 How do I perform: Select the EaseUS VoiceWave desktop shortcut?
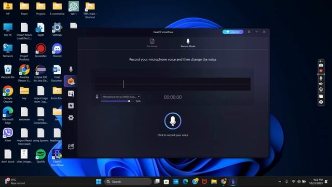[x=57, y=158]
